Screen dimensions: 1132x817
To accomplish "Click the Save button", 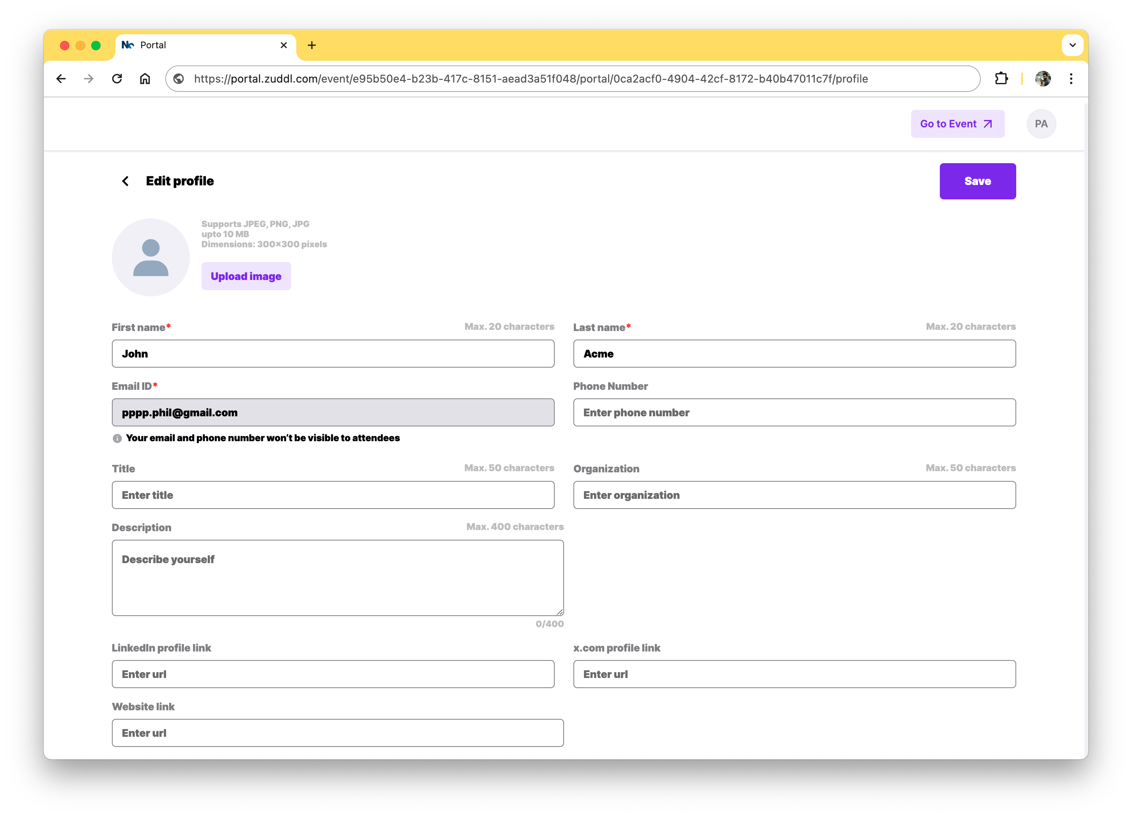I will point(977,181).
